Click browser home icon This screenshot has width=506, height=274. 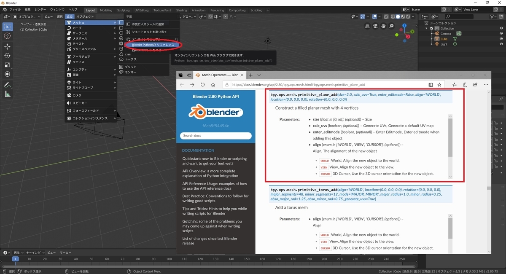click(x=213, y=84)
